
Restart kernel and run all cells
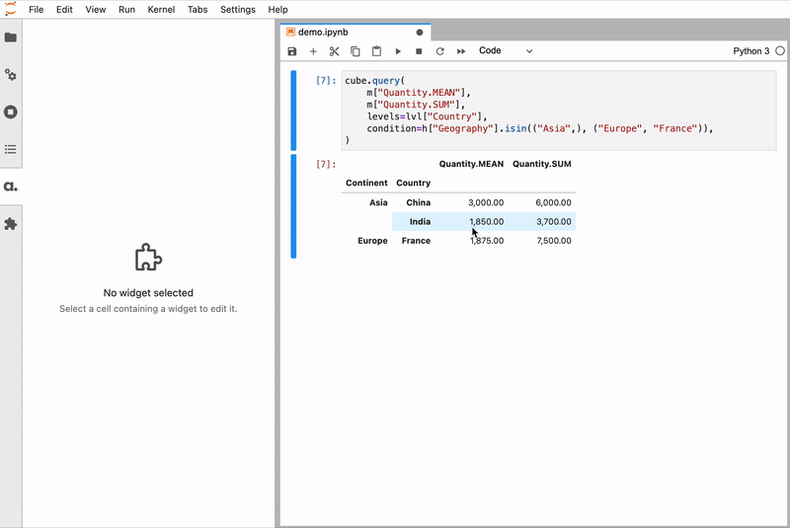(461, 51)
